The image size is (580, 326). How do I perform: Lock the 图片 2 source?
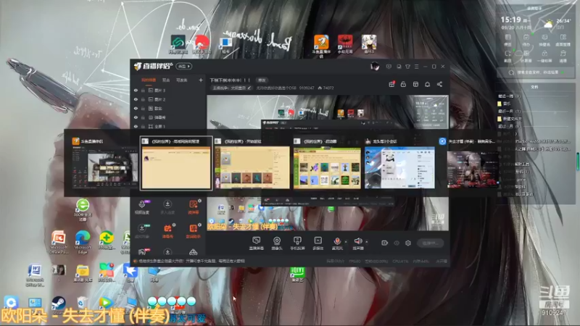coord(143,99)
